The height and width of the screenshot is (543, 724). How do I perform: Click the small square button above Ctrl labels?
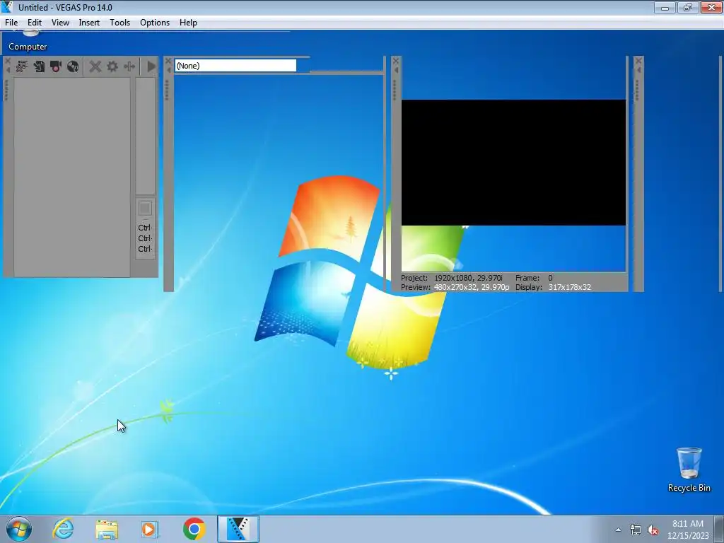[x=144, y=209]
